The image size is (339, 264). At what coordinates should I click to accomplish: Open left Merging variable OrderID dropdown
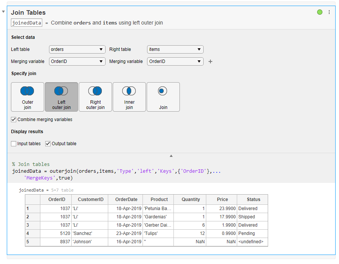pos(77,61)
